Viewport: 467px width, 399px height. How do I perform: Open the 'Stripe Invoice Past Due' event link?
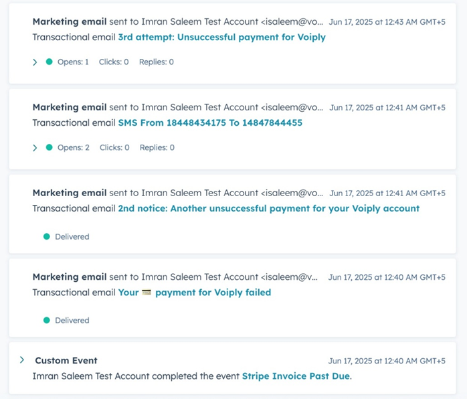click(x=296, y=376)
